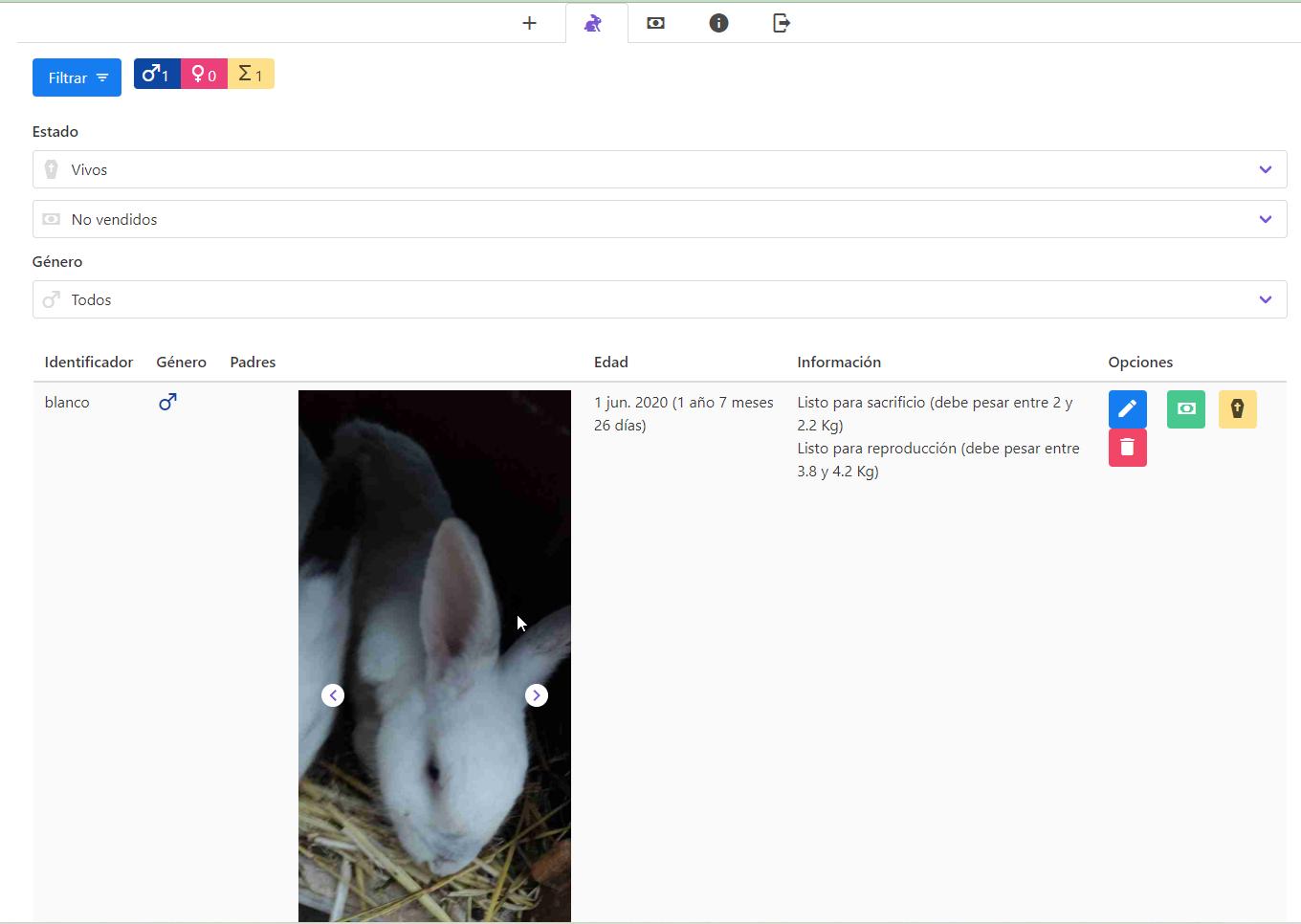Click the Edad column header
The width and height of the screenshot is (1301, 924).
611,362
